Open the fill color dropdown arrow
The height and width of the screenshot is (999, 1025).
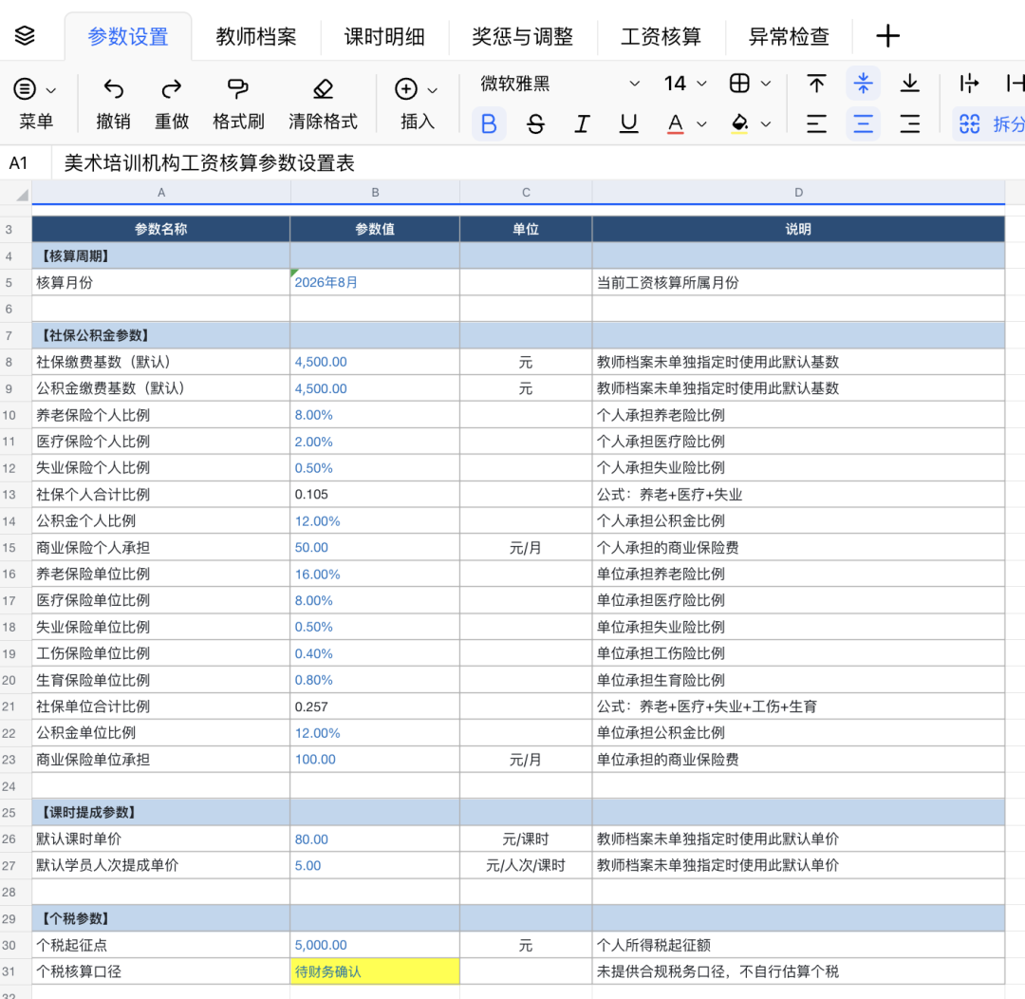click(x=766, y=123)
